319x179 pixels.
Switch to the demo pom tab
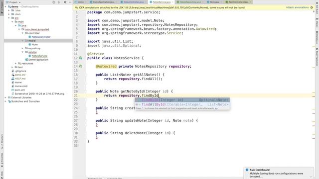click(x=81, y=2)
